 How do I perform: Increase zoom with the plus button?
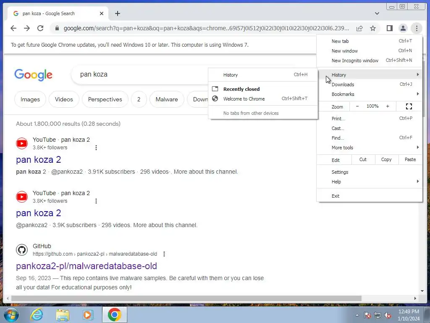coord(388,106)
